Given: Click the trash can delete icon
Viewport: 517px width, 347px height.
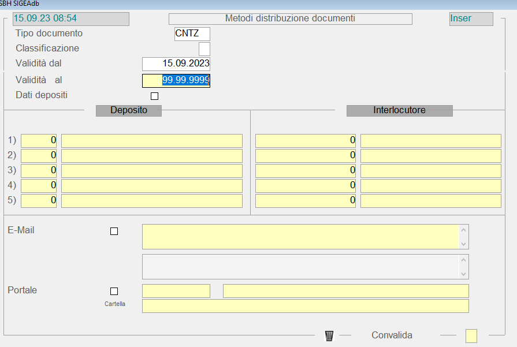Looking at the screenshot, I should [329, 335].
